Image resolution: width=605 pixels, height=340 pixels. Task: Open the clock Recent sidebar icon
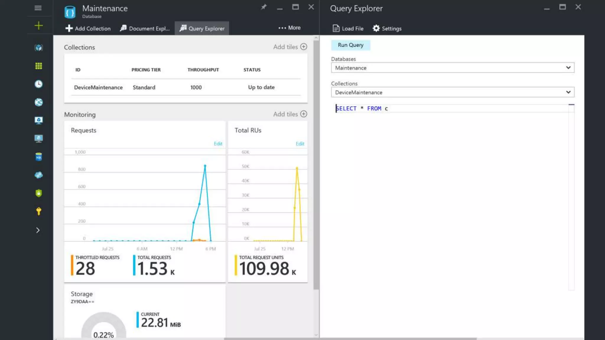pos(38,84)
